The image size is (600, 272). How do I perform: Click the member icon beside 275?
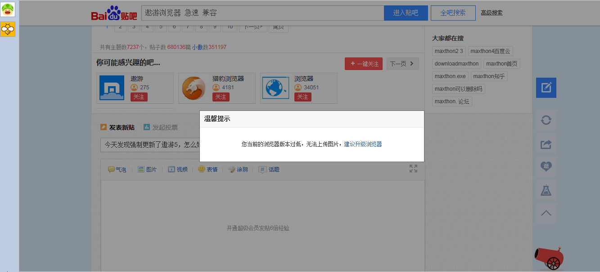[134, 88]
